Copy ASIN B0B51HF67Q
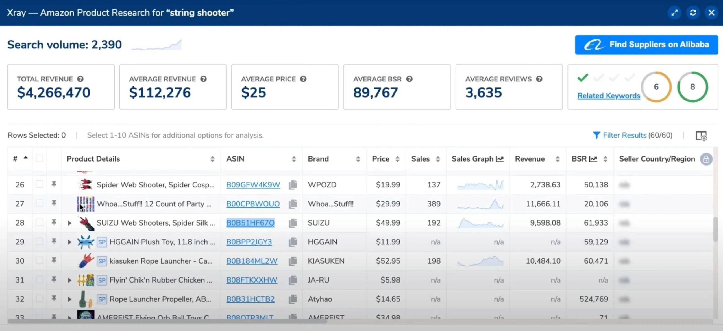723x331 pixels. [293, 223]
